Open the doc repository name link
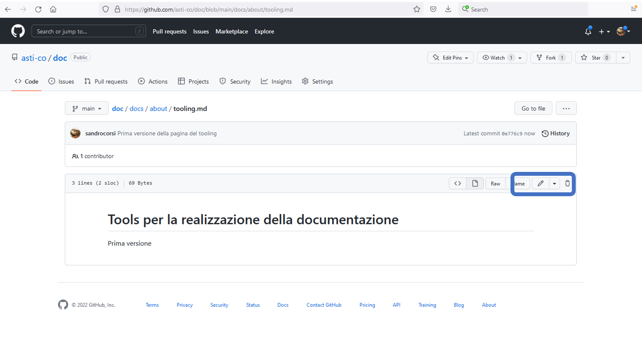642x353 pixels. 60,58
